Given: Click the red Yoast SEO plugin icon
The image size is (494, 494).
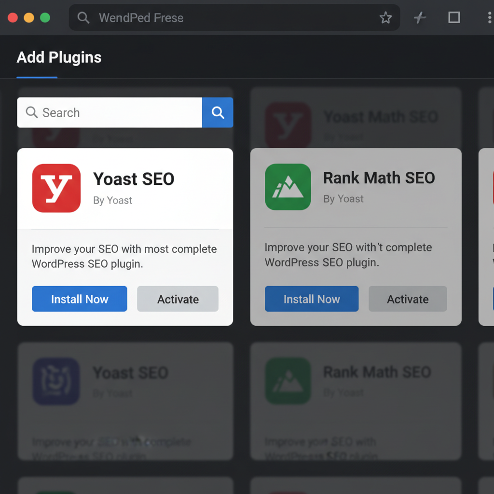Looking at the screenshot, I should (x=56, y=188).
